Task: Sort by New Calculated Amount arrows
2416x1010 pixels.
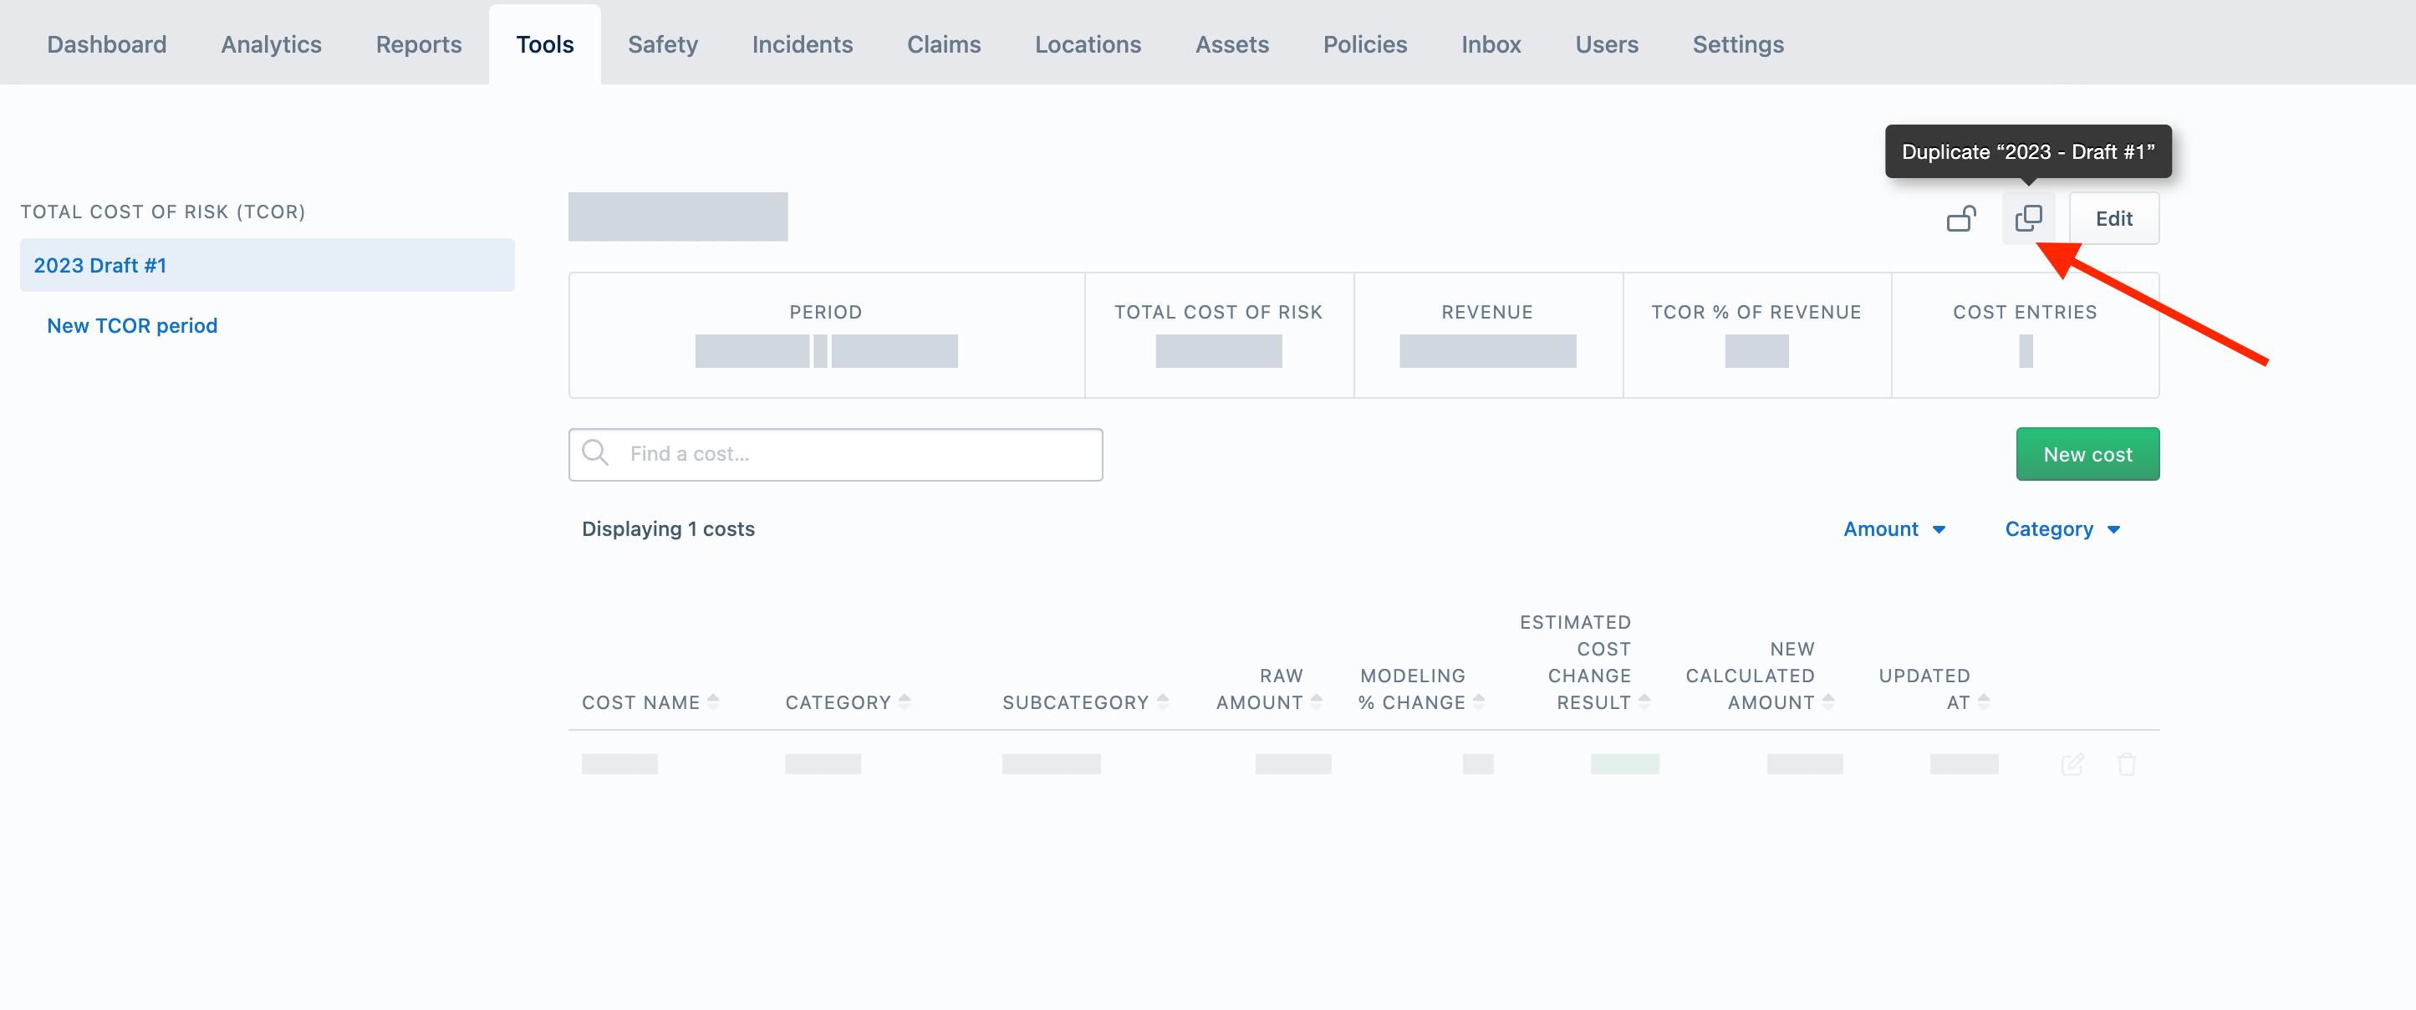Action: (1827, 701)
